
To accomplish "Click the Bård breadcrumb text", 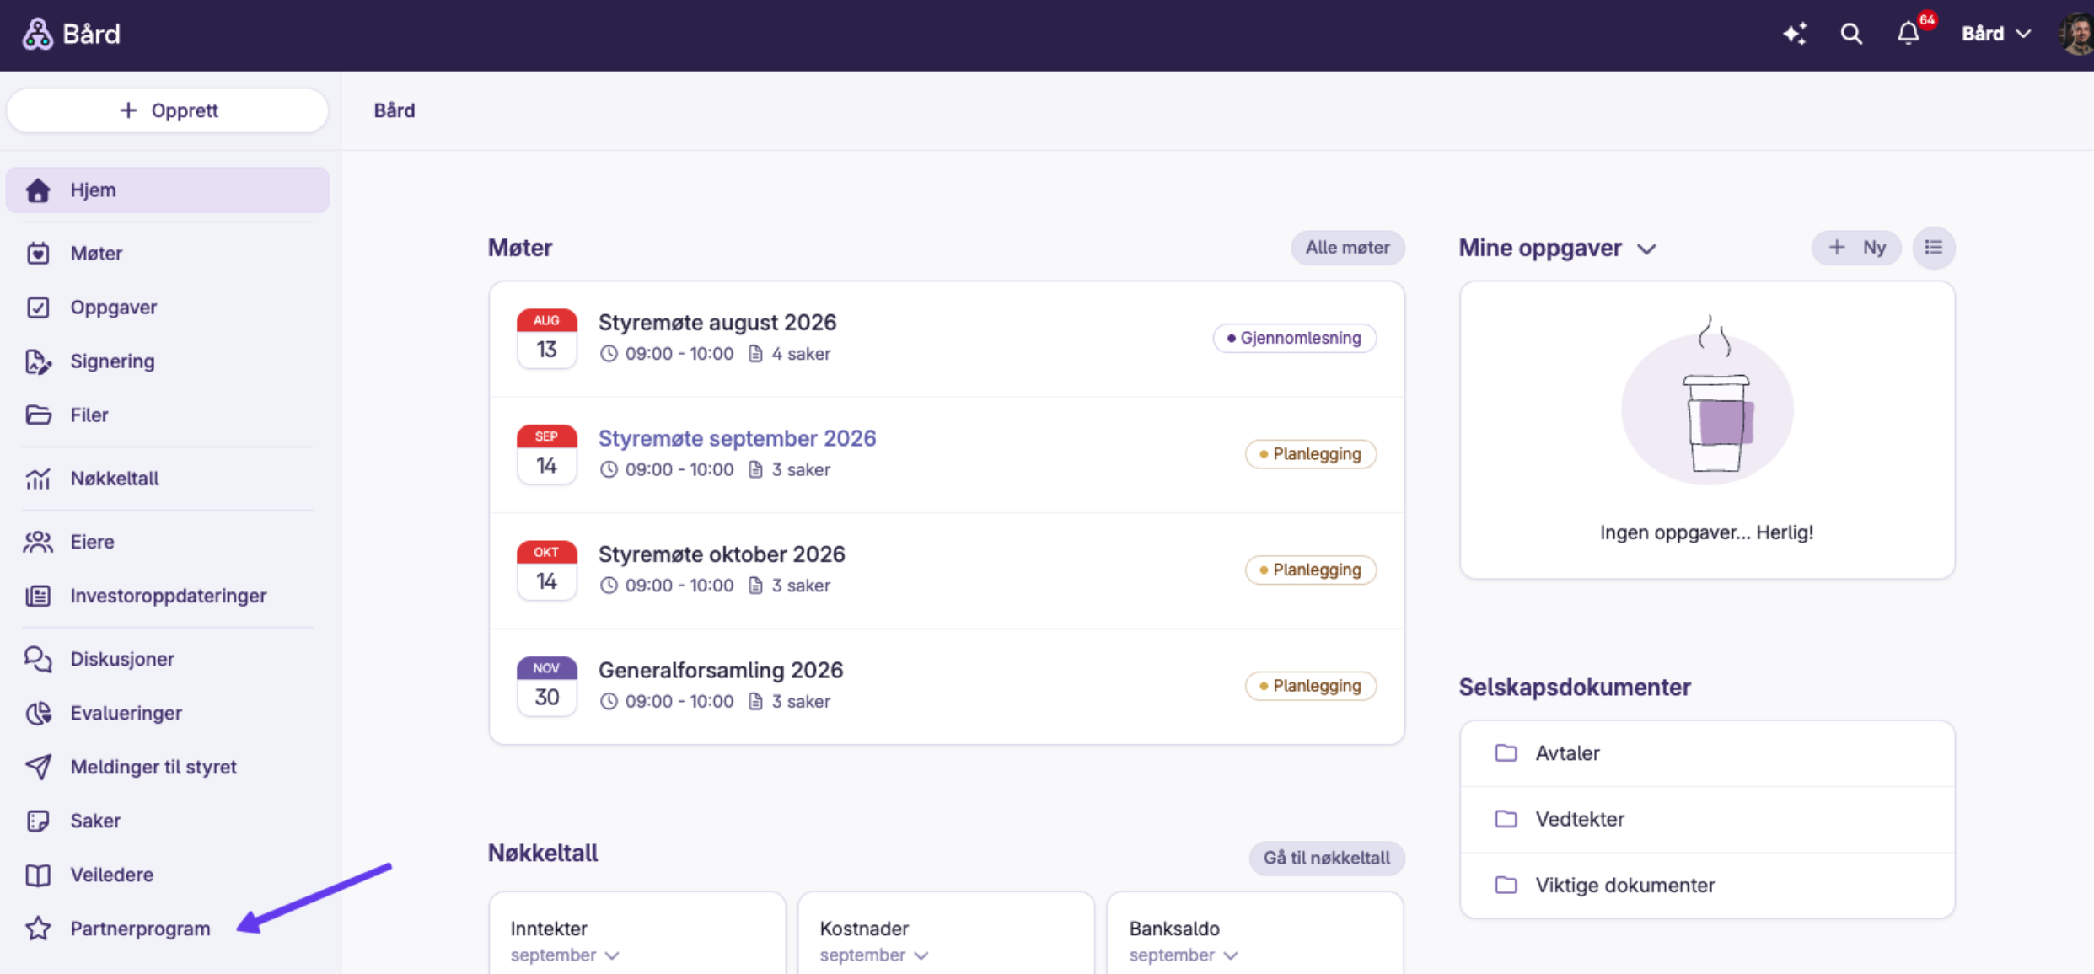I will (x=395, y=110).
